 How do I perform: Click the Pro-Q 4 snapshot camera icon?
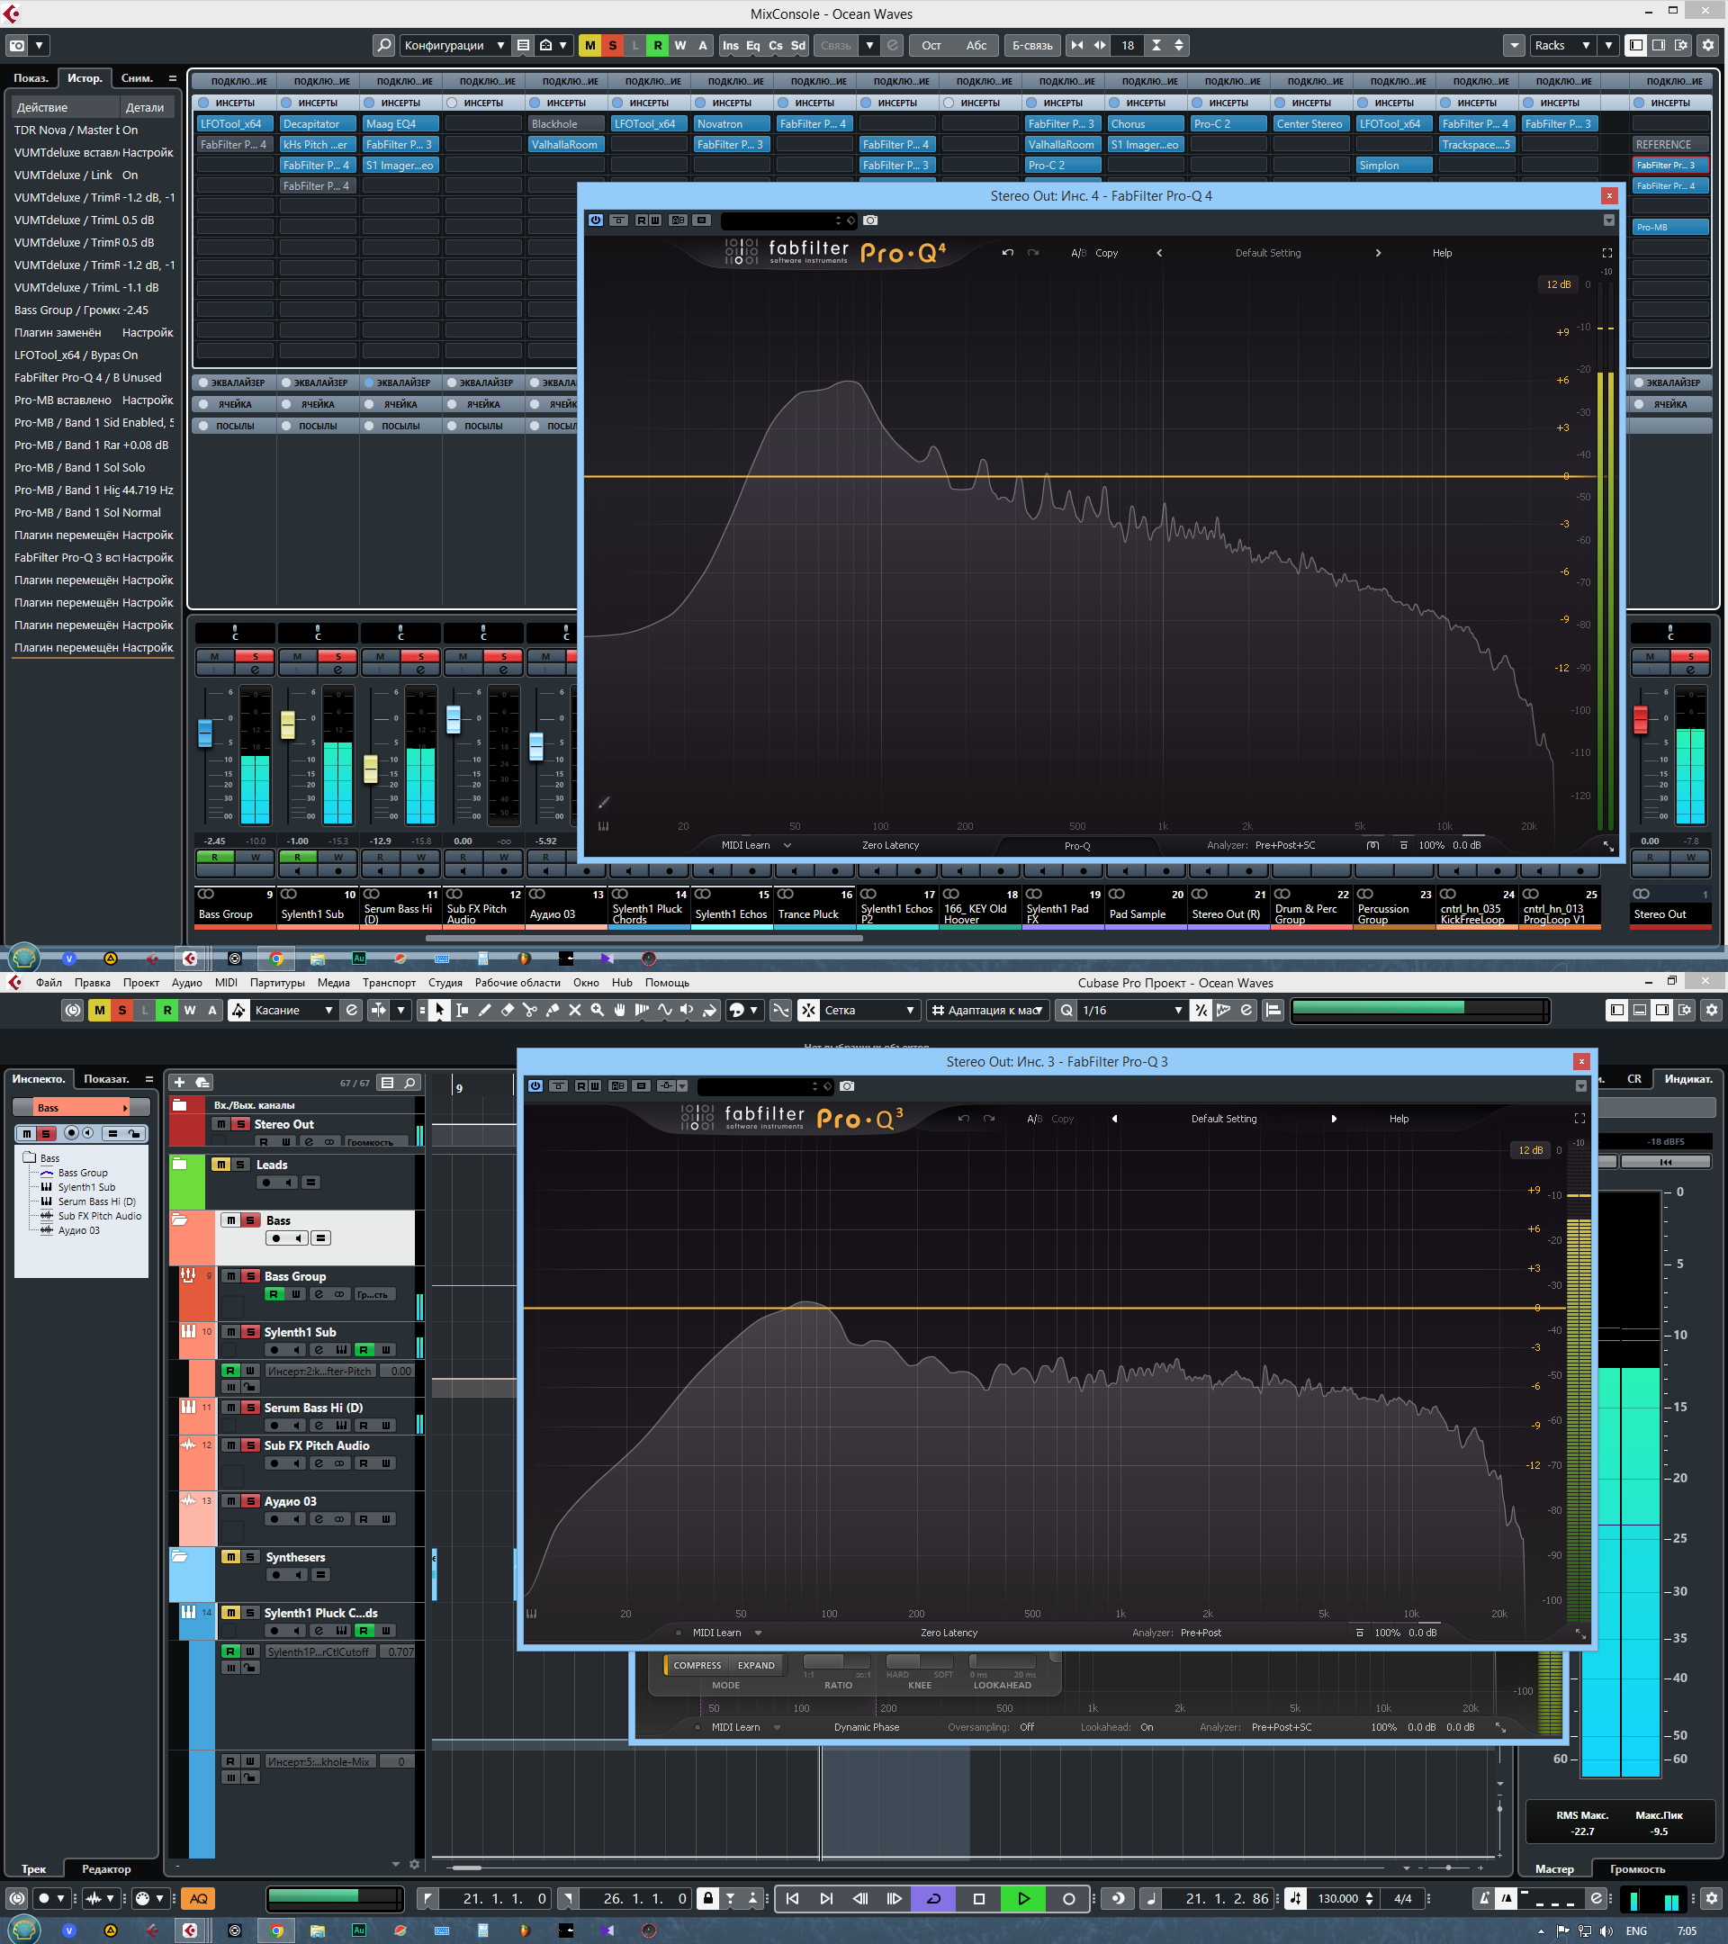click(870, 220)
